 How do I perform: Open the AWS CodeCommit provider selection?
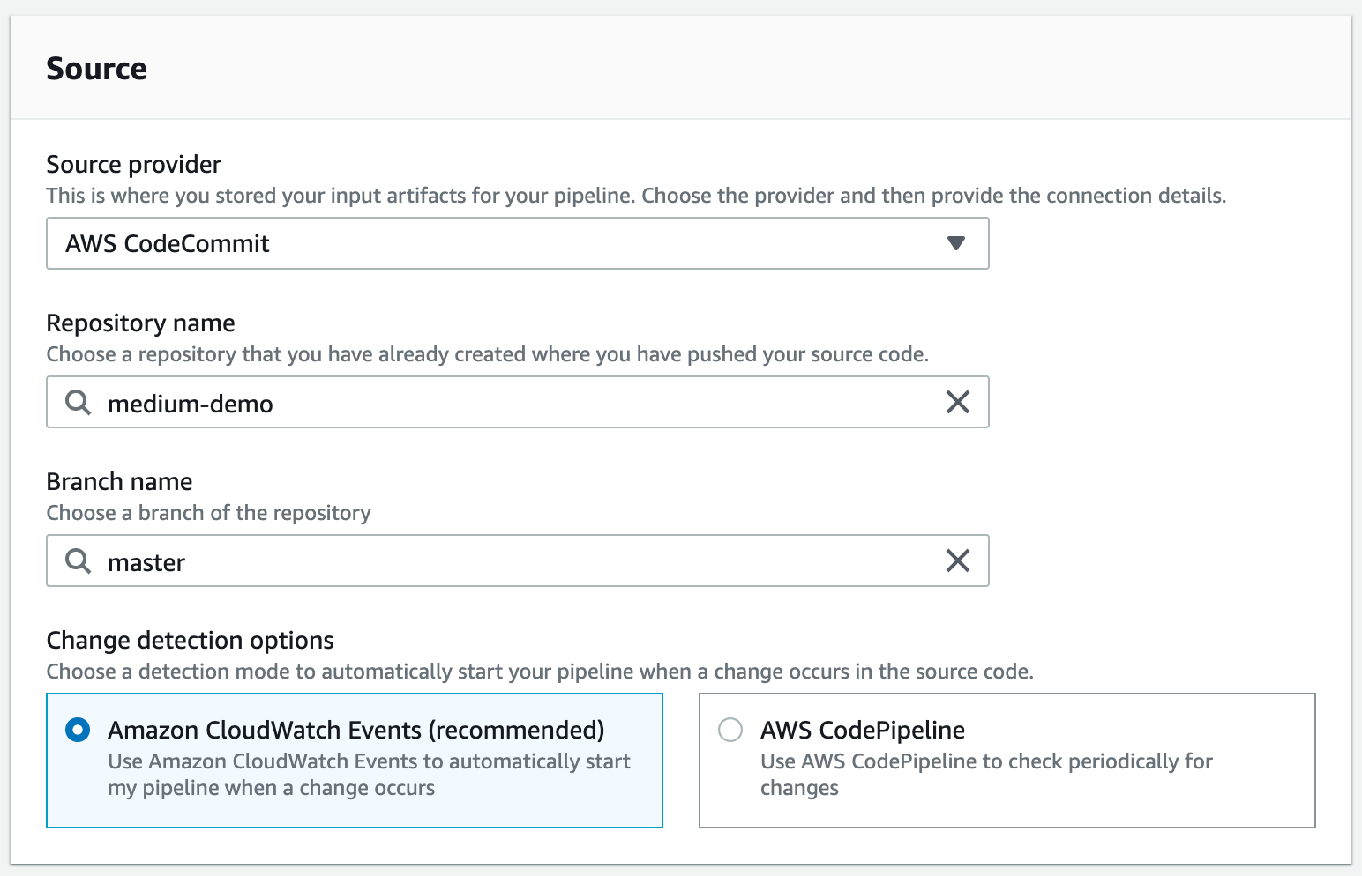click(x=518, y=243)
